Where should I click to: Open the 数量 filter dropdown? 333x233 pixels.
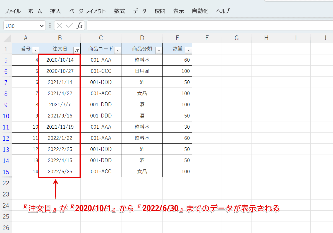click(188, 50)
